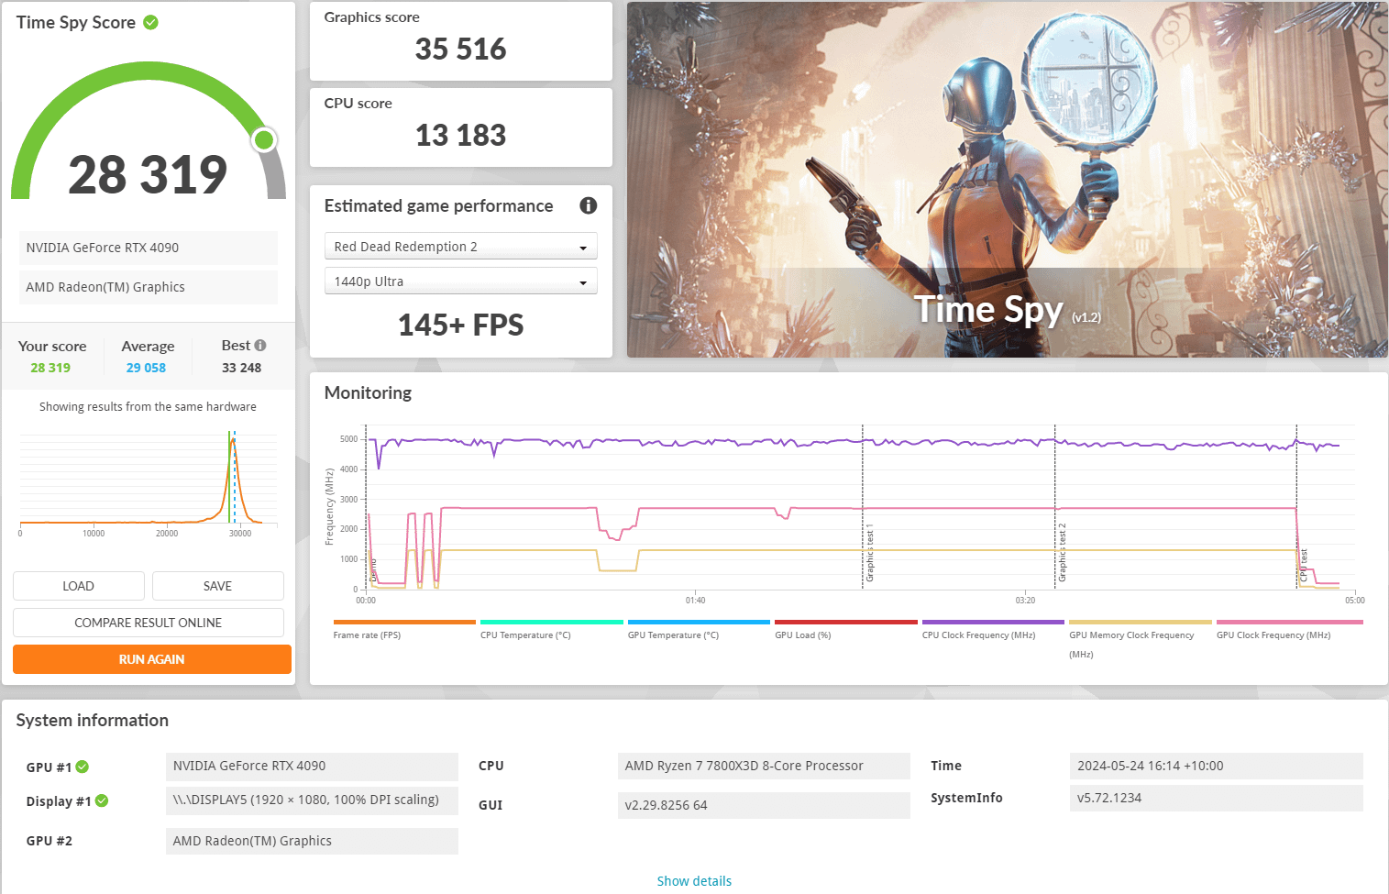Click the info icon next to Best
The image size is (1389, 894).
click(260, 346)
